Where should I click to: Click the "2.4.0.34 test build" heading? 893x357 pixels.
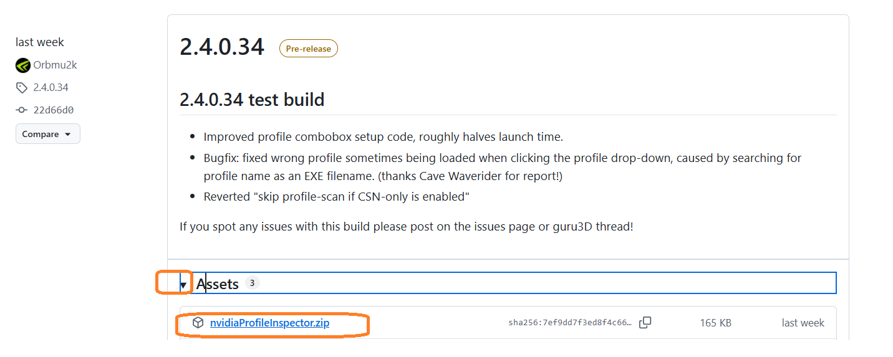(x=252, y=100)
